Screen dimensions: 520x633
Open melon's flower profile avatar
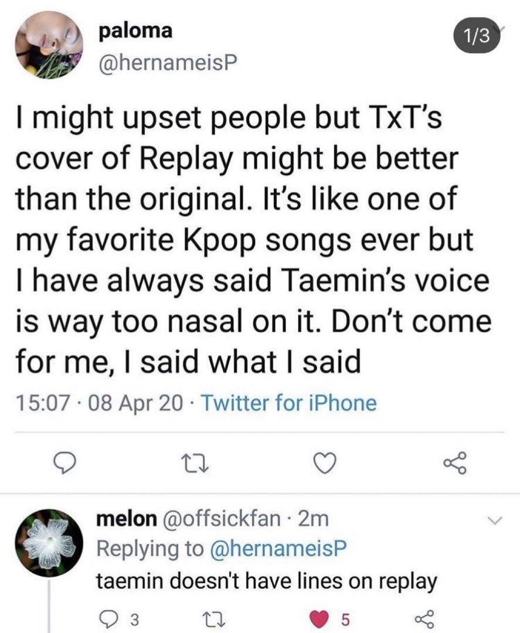(x=49, y=542)
